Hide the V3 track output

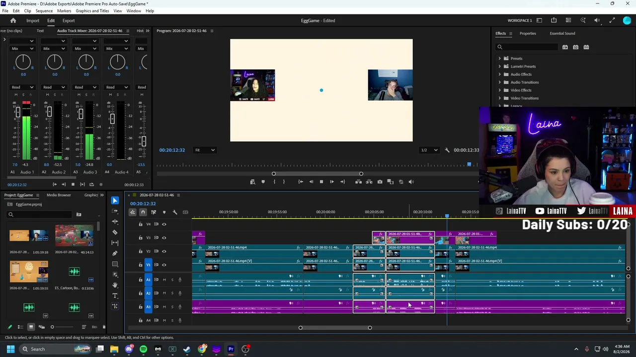click(164, 238)
